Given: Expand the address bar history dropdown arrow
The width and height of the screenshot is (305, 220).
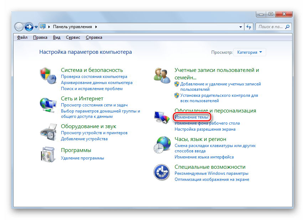Looking at the screenshot, I should click(x=240, y=27).
